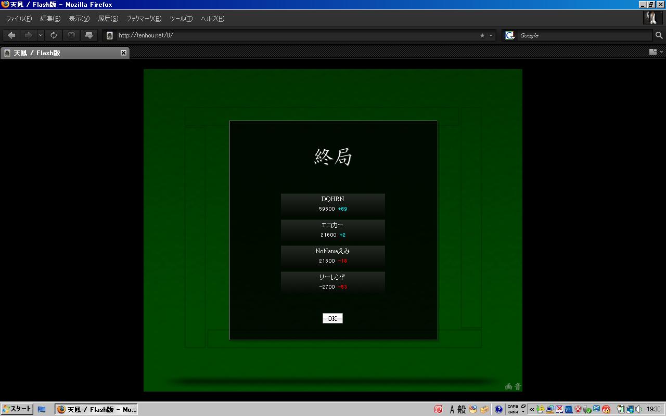The image size is (666, 416).
Task: Open the 表示(V) menu
Action: [79, 19]
